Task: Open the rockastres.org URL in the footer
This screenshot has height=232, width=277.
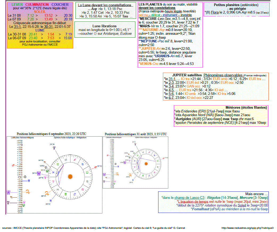Action: [x=247, y=228]
